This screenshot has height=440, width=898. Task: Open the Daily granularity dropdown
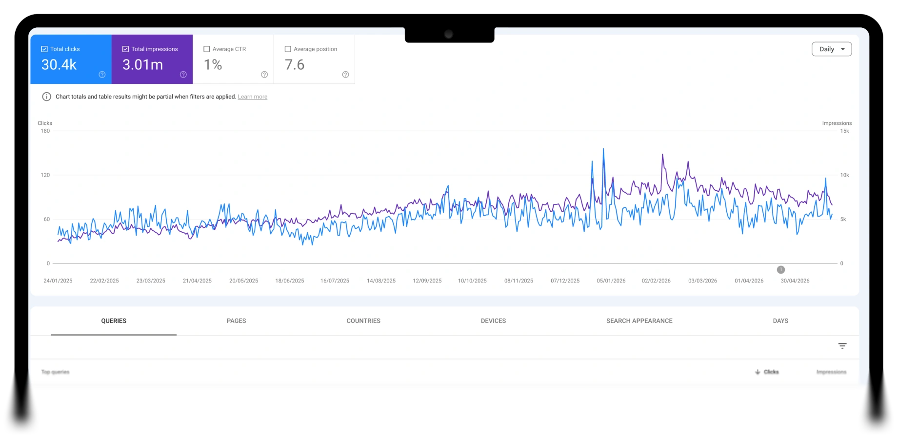pyautogui.click(x=832, y=49)
